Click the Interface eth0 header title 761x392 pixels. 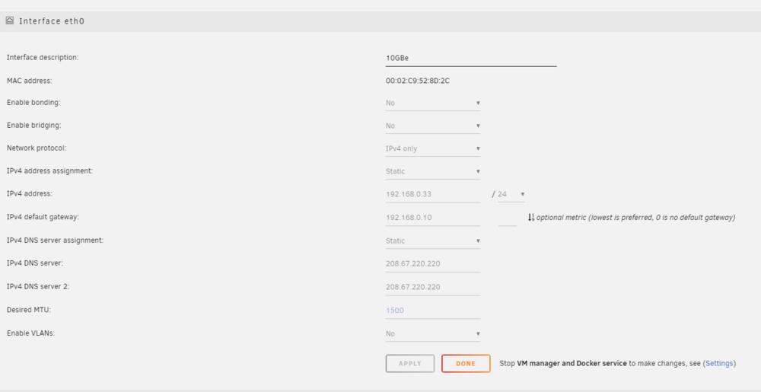coord(52,21)
